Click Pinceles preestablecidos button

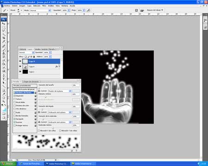25,86
